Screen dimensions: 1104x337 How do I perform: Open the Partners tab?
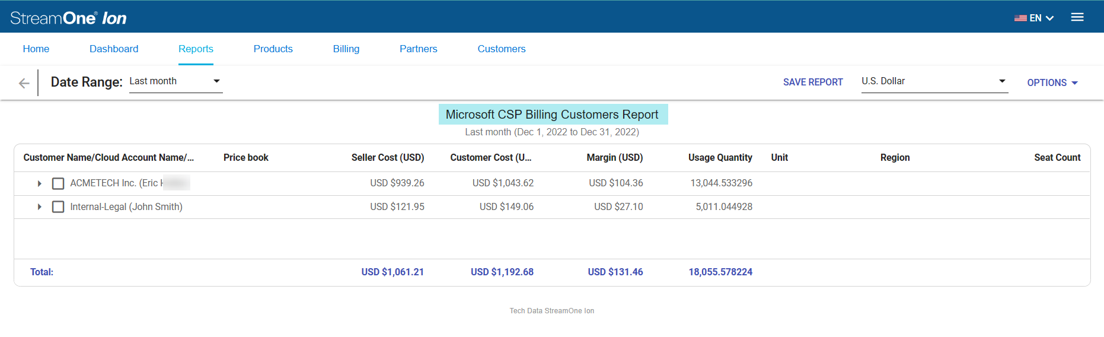pyautogui.click(x=419, y=49)
